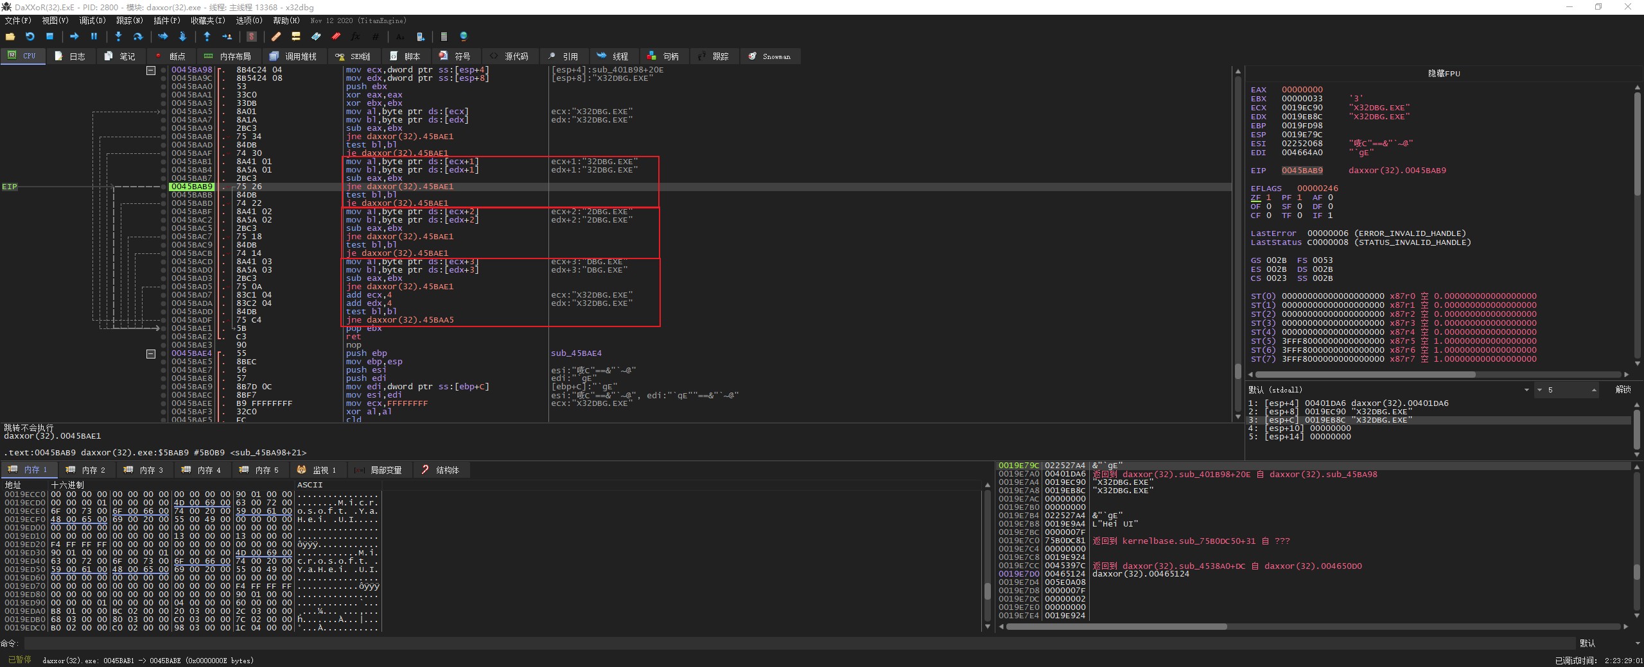Image resolution: width=1644 pixels, height=667 pixels.
Task: Pause execution with the pause icon
Action: (x=94, y=37)
